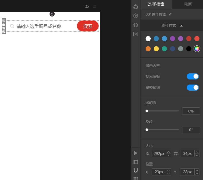Click the 展示内容 section label
Screen dimensions: 203x180
click(152, 66)
